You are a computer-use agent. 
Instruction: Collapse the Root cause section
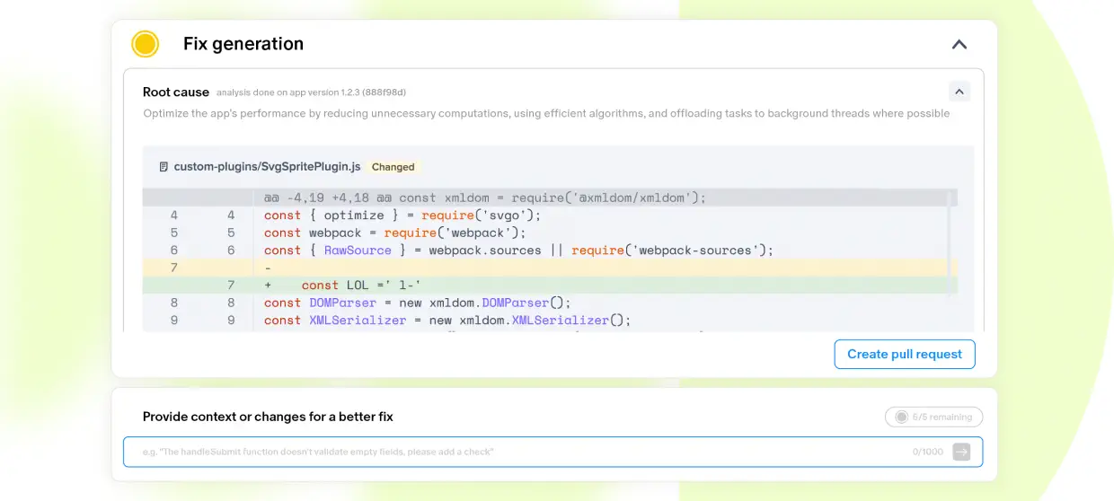[x=959, y=92]
